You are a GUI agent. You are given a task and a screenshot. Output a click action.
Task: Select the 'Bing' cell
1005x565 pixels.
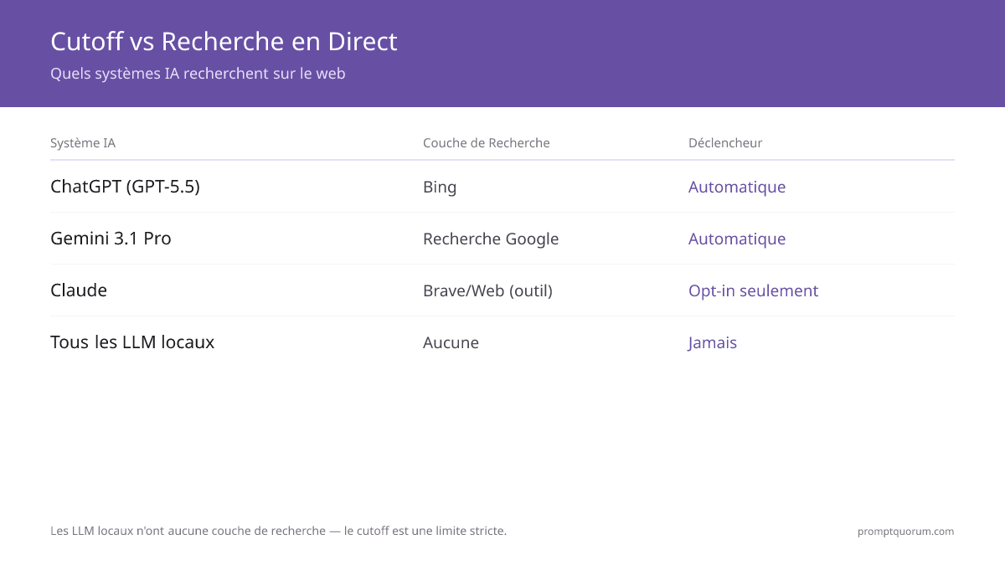440,187
